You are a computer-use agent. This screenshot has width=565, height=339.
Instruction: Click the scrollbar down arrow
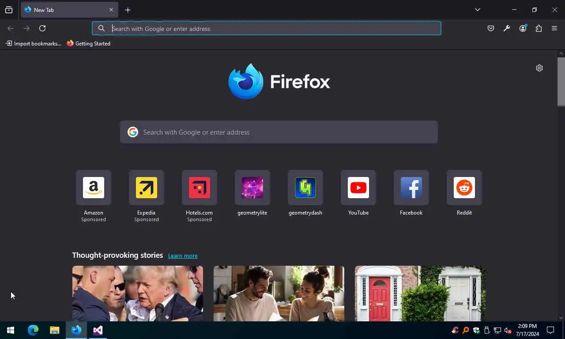561,318
